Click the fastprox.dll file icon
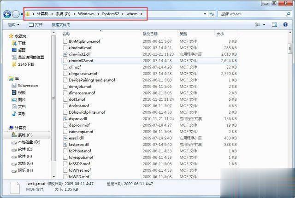 65,144
